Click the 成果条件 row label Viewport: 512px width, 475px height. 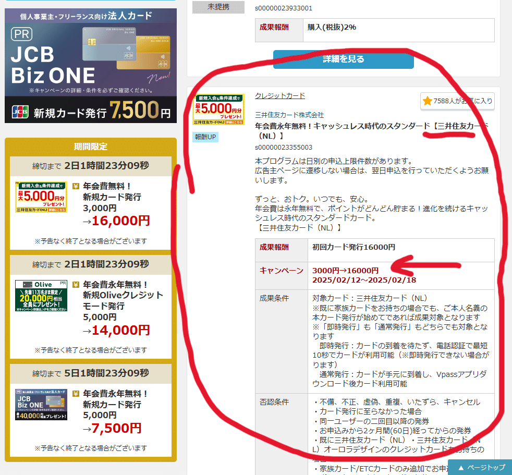coord(274,298)
